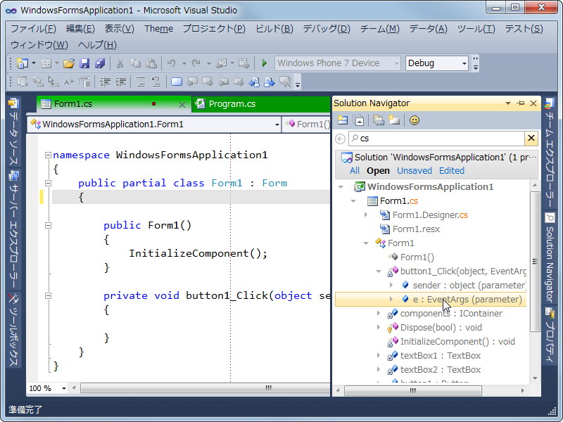Click the Collapse All icon in Solution Navigator

tap(358, 120)
